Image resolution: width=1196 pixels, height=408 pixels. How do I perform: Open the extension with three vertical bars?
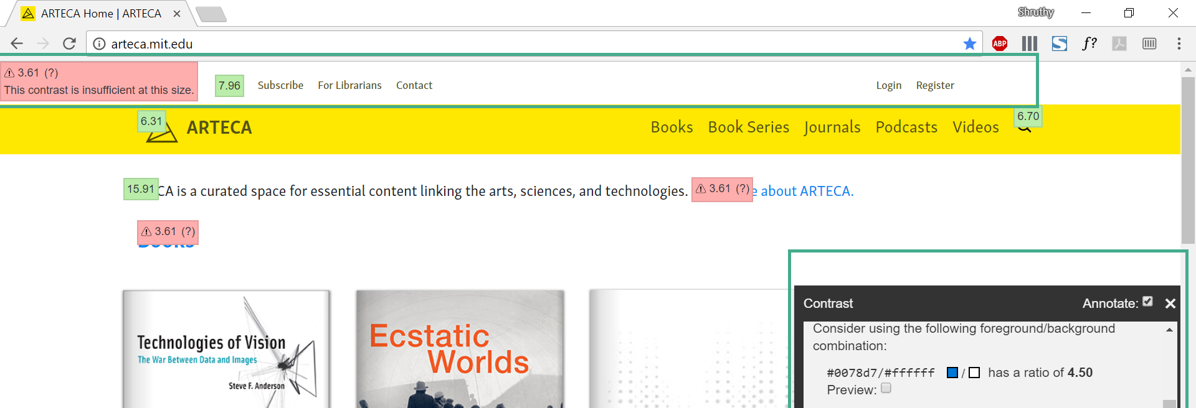click(1030, 44)
